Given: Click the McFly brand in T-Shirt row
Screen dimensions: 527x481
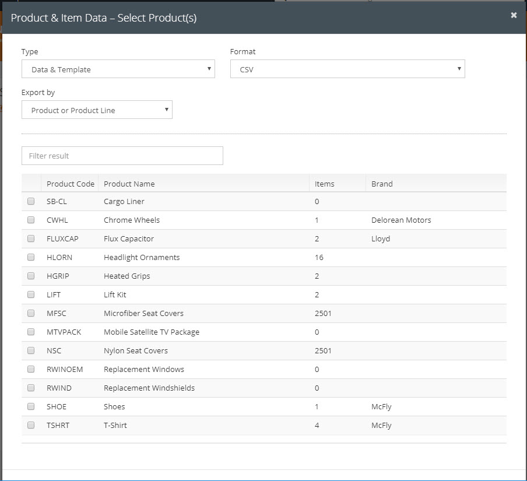Looking at the screenshot, I should (381, 425).
